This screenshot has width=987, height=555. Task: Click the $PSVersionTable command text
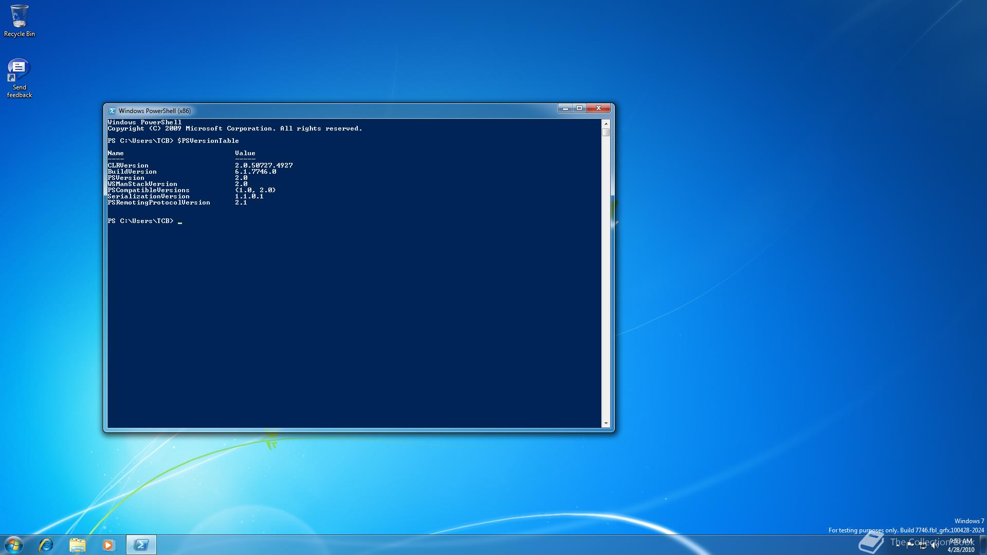click(x=208, y=141)
